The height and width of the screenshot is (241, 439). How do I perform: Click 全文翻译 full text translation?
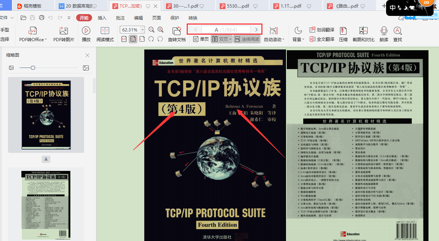[x=322, y=39]
